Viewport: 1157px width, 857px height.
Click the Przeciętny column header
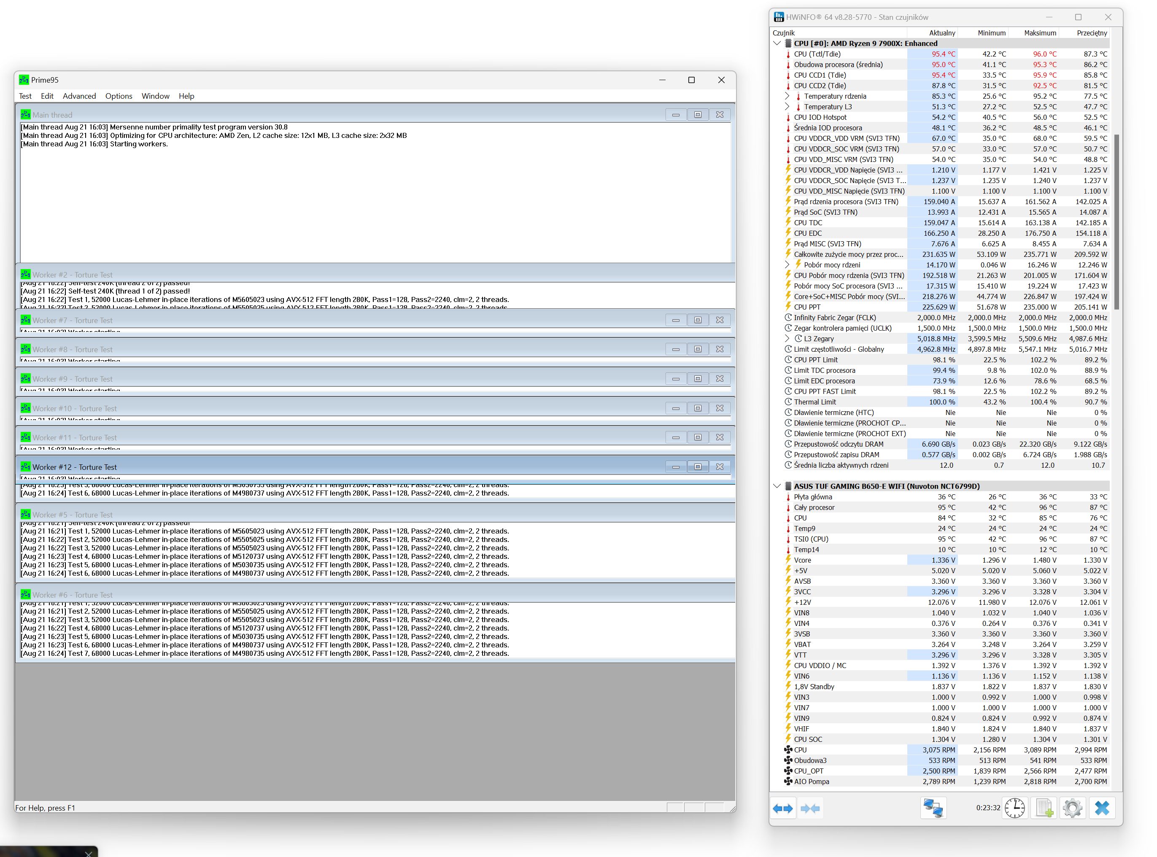coord(1091,33)
